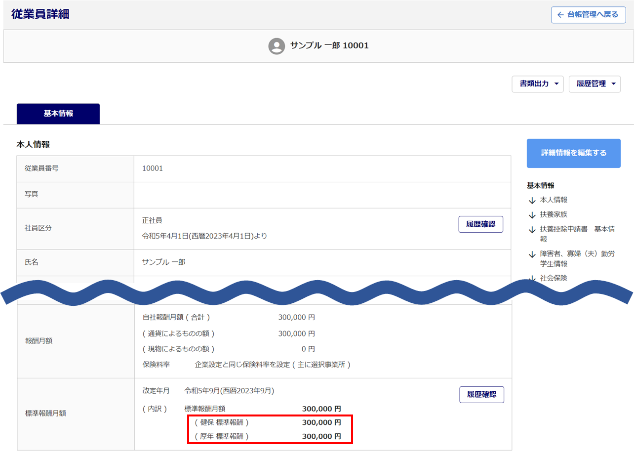Image resolution: width=635 pixels, height=456 pixels.
Task: Click the arrow icon beside 扶養控除申請書 基本情報
Action: click(532, 230)
